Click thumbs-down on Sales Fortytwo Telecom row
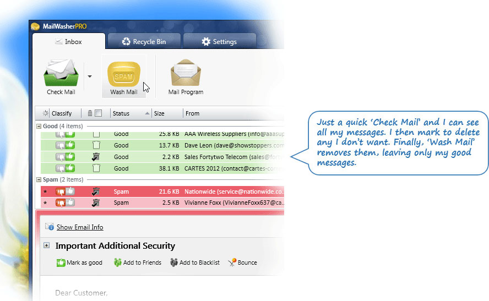Viewport: 489px width, 301px height. [60, 157]
